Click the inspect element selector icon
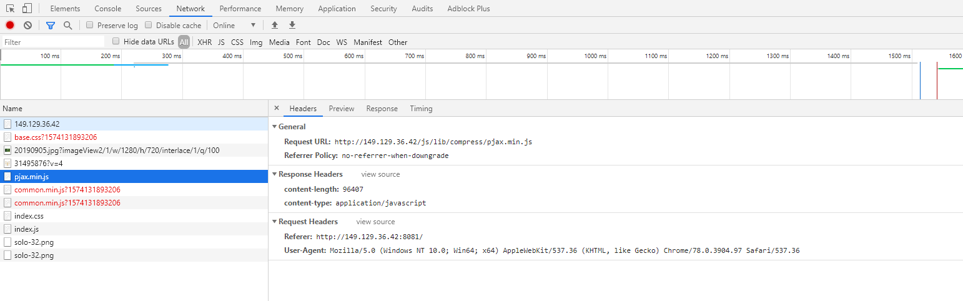This screenshot has height=301, width=963. [x=11, y=9]
